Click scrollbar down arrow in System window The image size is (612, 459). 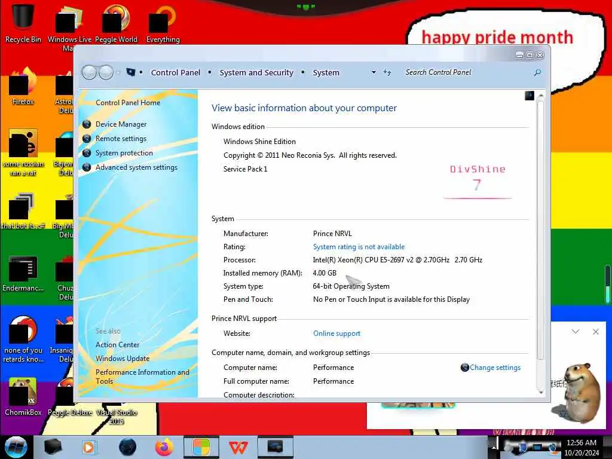pyautogui.click(x=540, y=392)
